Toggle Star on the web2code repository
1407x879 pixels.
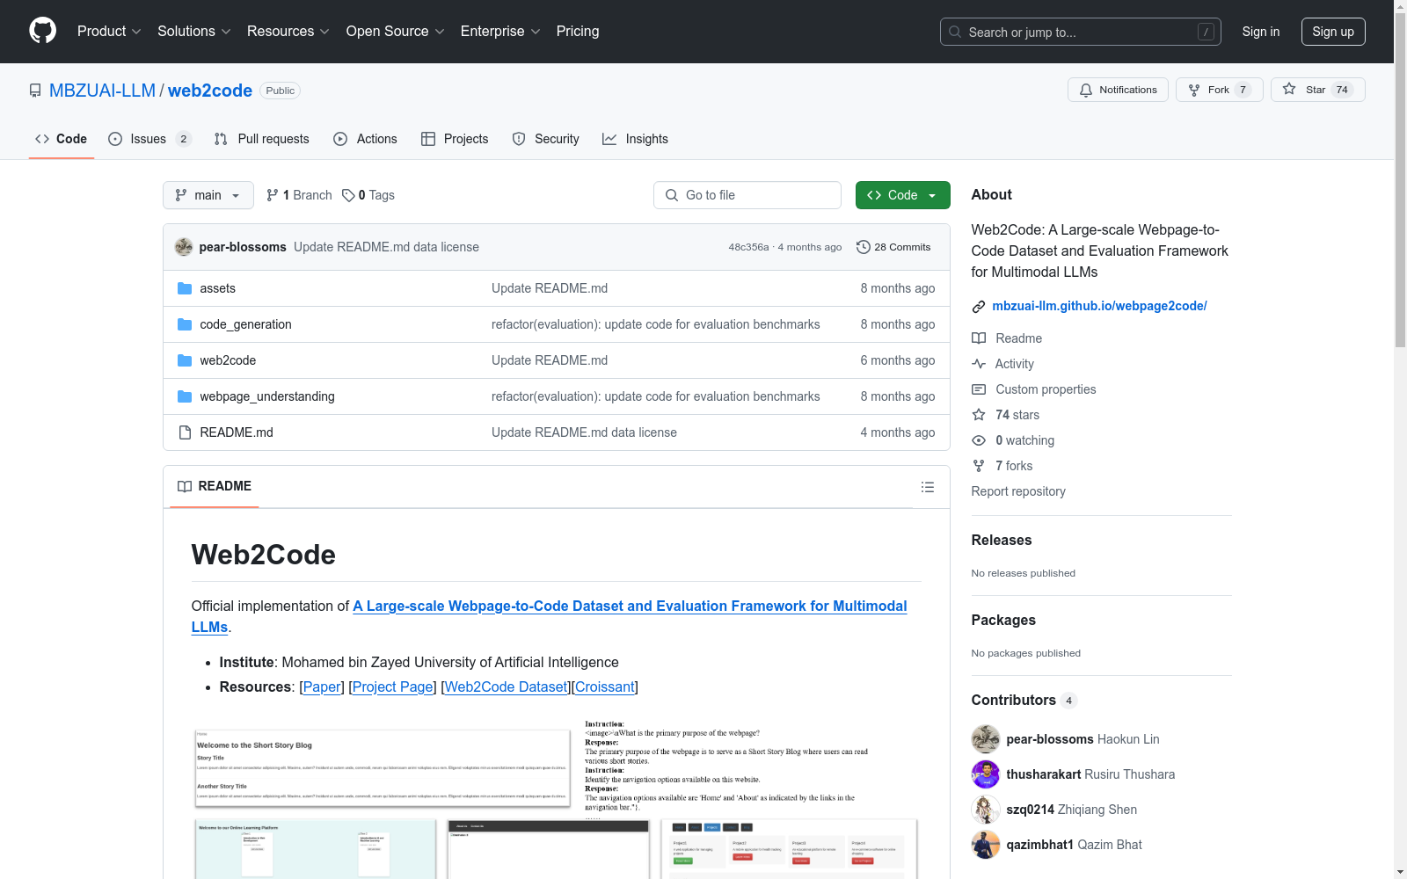click(1310, 89)
